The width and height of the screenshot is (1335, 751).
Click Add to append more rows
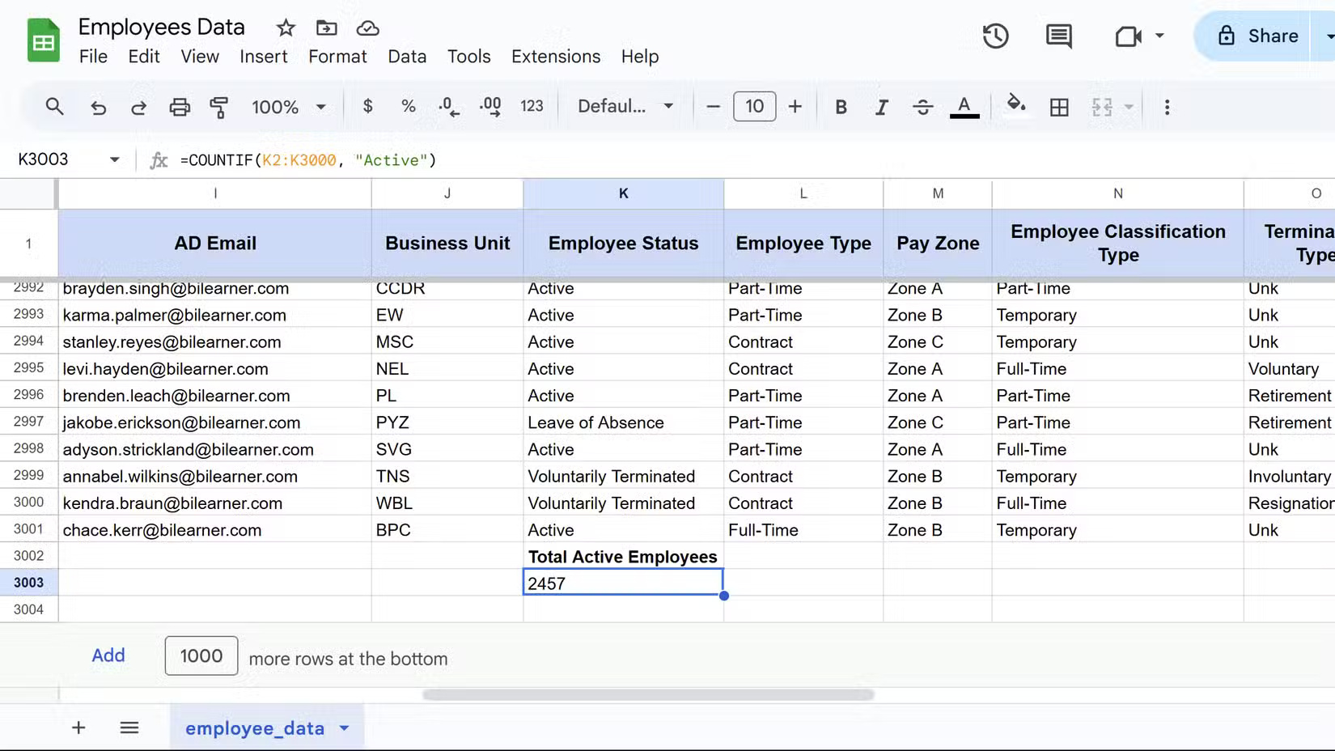click(x=108, y=656)
